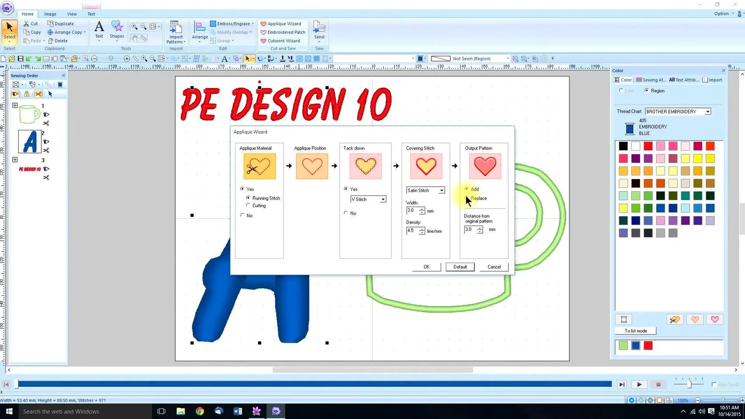
Task: Open Word from taskbar
Action: [x=237, y=411]
